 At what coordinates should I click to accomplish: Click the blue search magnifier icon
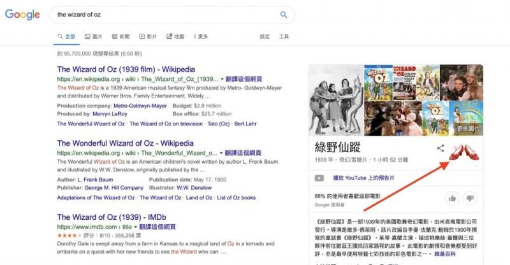284,15
